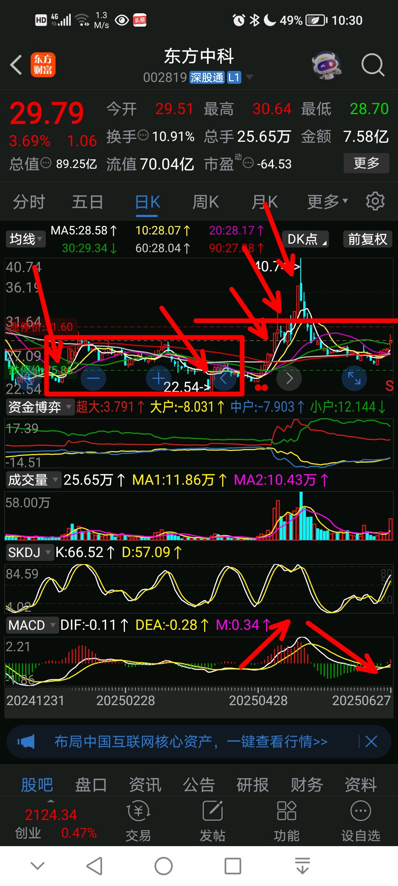
Task: Tap the pull-down menu nav icon
Action: (x=303, y=866)
